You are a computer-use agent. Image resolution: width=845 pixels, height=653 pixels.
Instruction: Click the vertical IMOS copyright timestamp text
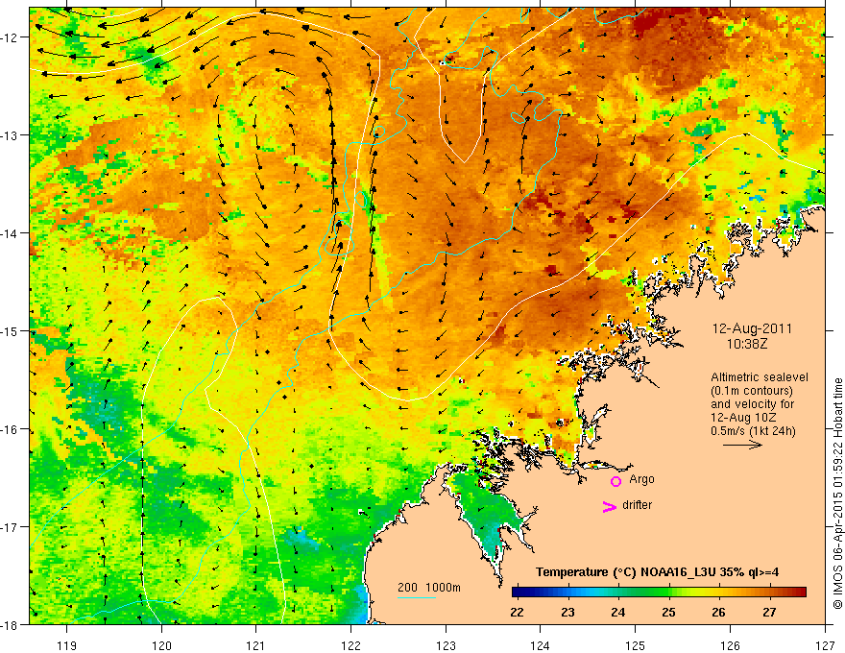click(837, 494)
